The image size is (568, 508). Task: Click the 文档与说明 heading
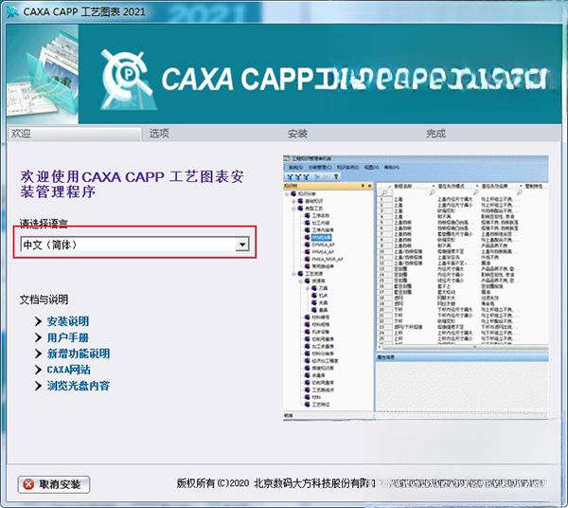(x=44, y=299)
